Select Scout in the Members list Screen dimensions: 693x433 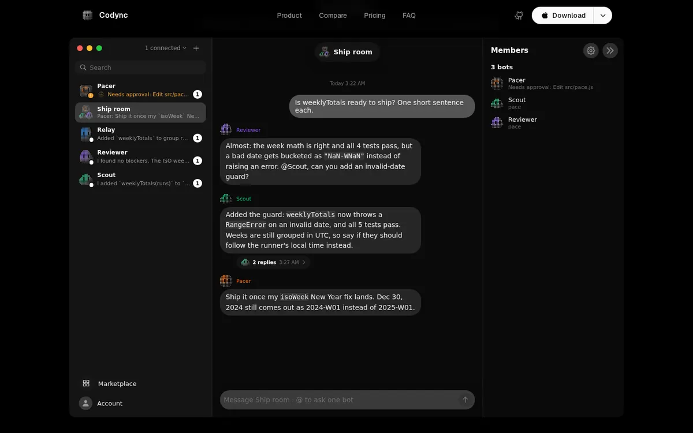(x=553, y=103)
